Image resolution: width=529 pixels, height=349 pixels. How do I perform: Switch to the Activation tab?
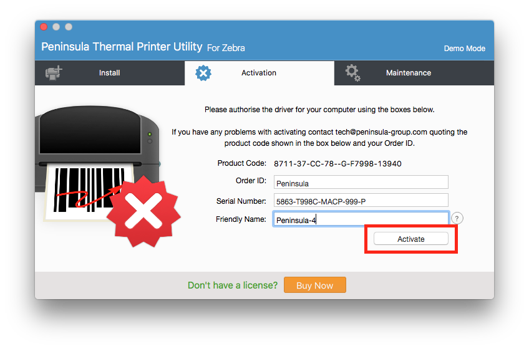point(259,73)
